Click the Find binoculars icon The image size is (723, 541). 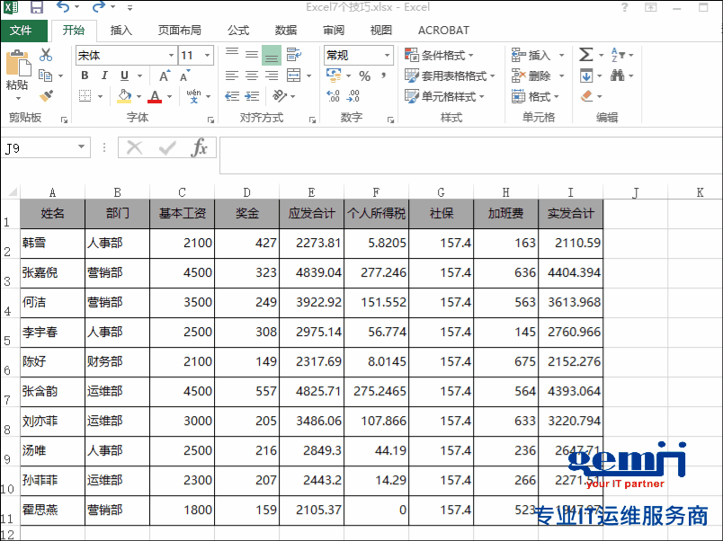click(618, 76)
